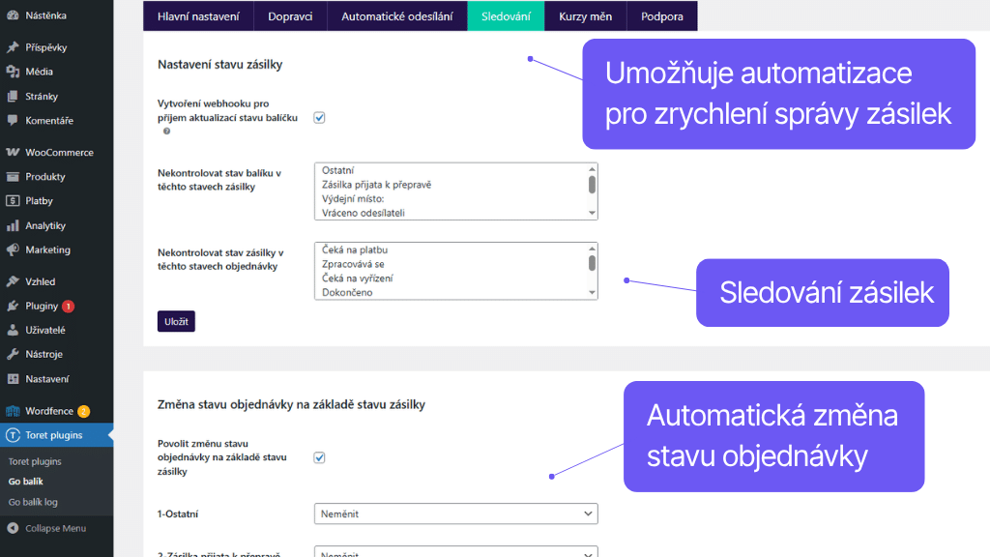The height and width of the screenshot is (557, 990).
Task: Select the Nástroje wrench icon
Action: pos(13,354)
